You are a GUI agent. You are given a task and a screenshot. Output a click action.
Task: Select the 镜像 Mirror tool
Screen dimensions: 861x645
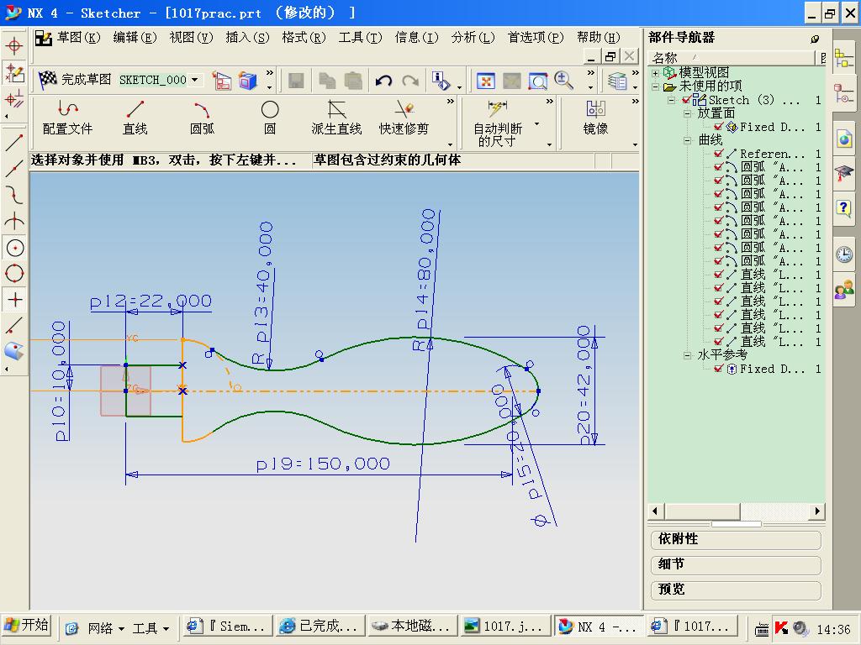coord(596,118)
